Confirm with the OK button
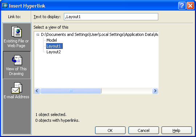196x137 pixels. 110,130
